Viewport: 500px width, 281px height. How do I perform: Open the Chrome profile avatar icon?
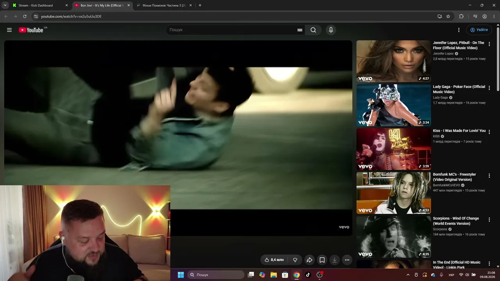click(484, 16)
